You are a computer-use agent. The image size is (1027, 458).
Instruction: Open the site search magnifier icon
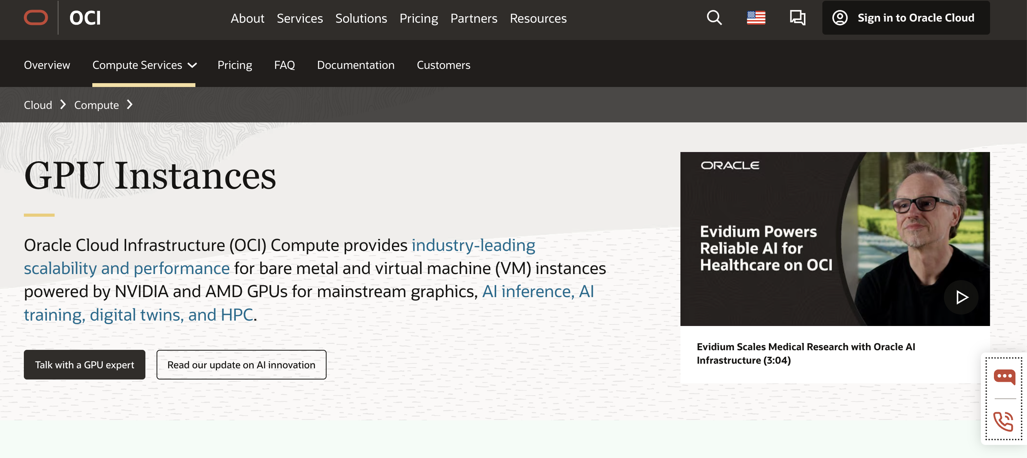[714, 18]
